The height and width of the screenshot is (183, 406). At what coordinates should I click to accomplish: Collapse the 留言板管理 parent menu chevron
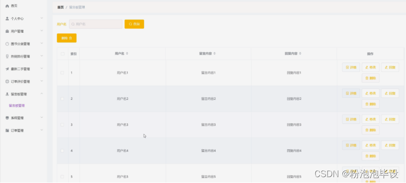click(42, 93)
